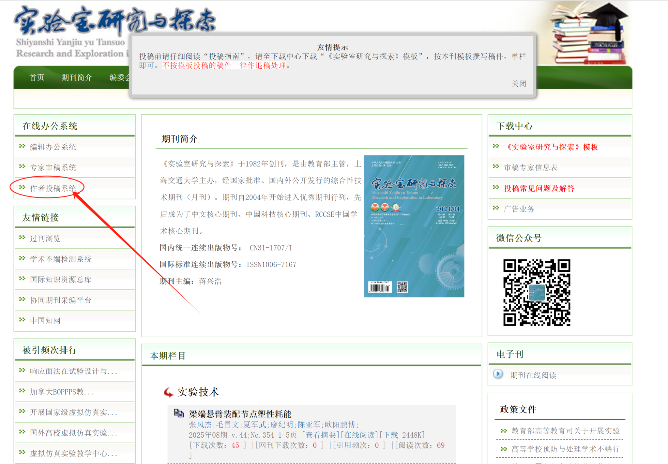Click the blue arrow icon beside 期刊在线阅读
Screen dimensions: 668x464
pyautogui.click(x=498, y=374)
